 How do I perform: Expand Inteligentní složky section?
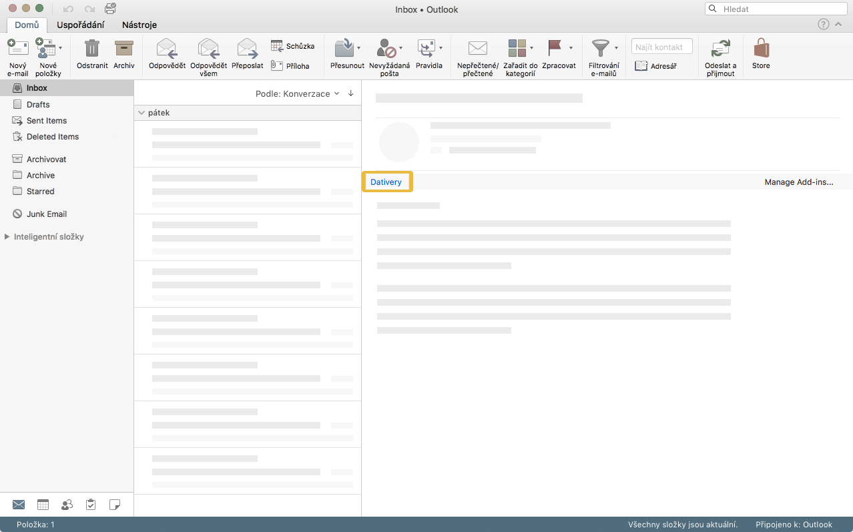pos(7,236)
